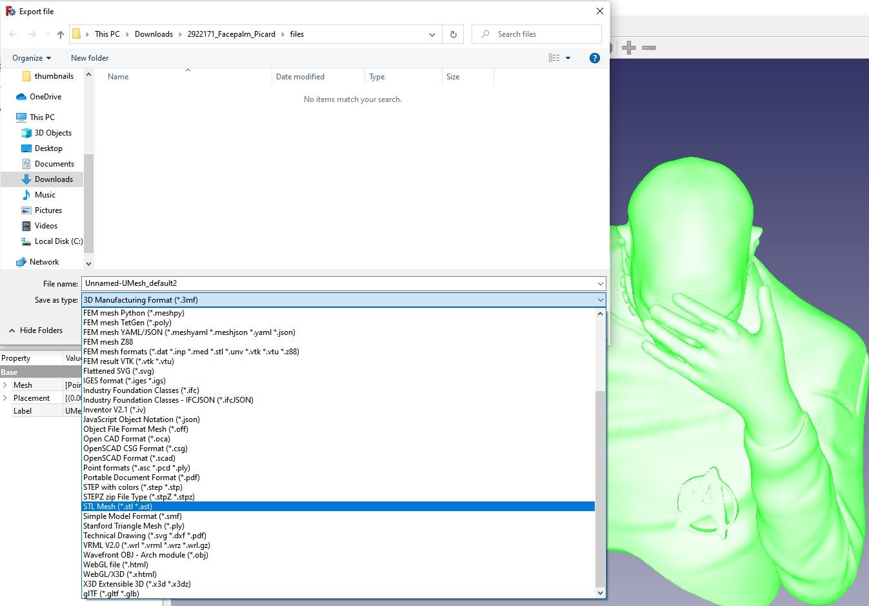Sort by Type column header

(x=377, y=77)
